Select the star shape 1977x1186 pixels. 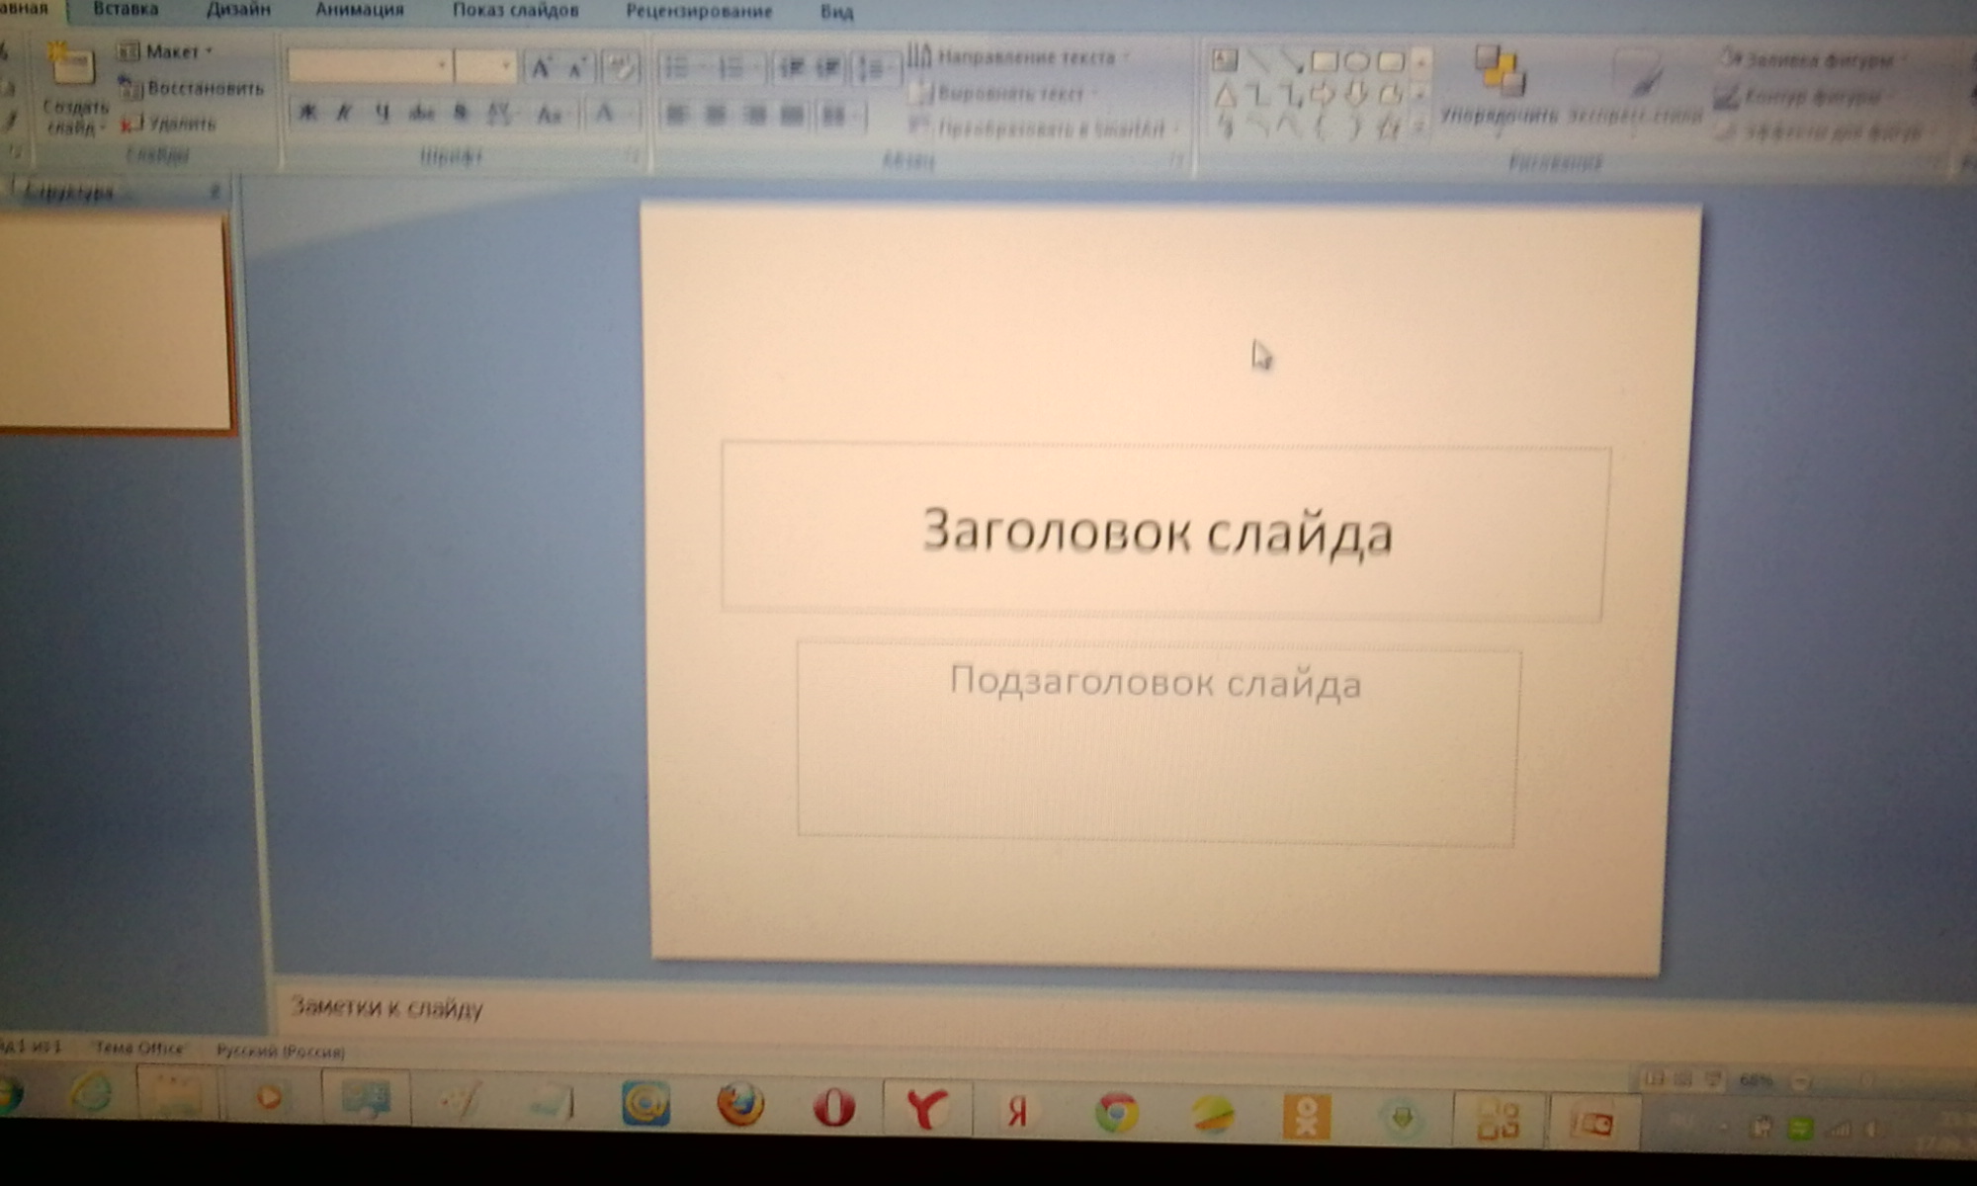[x=1387, y=127]
